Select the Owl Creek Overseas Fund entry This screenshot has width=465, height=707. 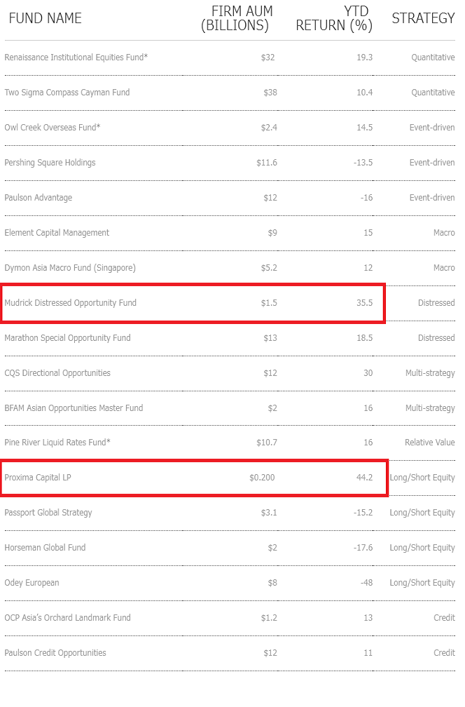(53, 128)
